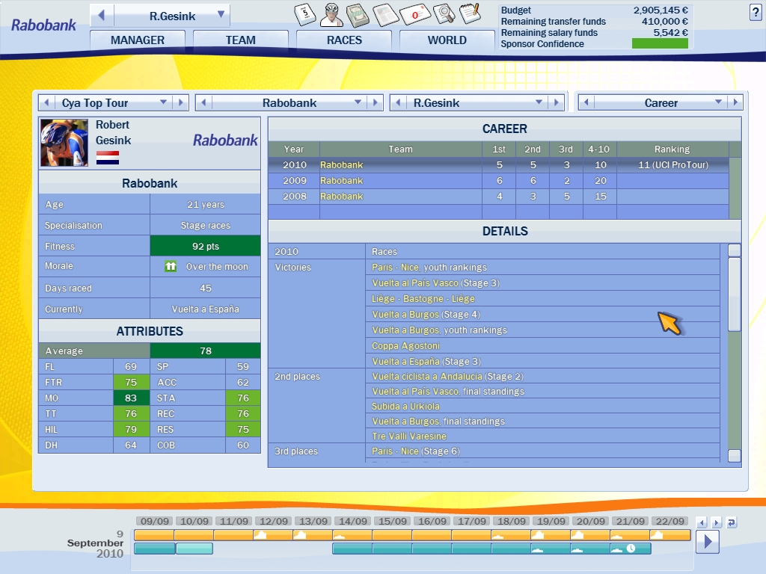Click the help question mark icon
The width and height of the screenshot is (766, 574).
click(754, 11)
